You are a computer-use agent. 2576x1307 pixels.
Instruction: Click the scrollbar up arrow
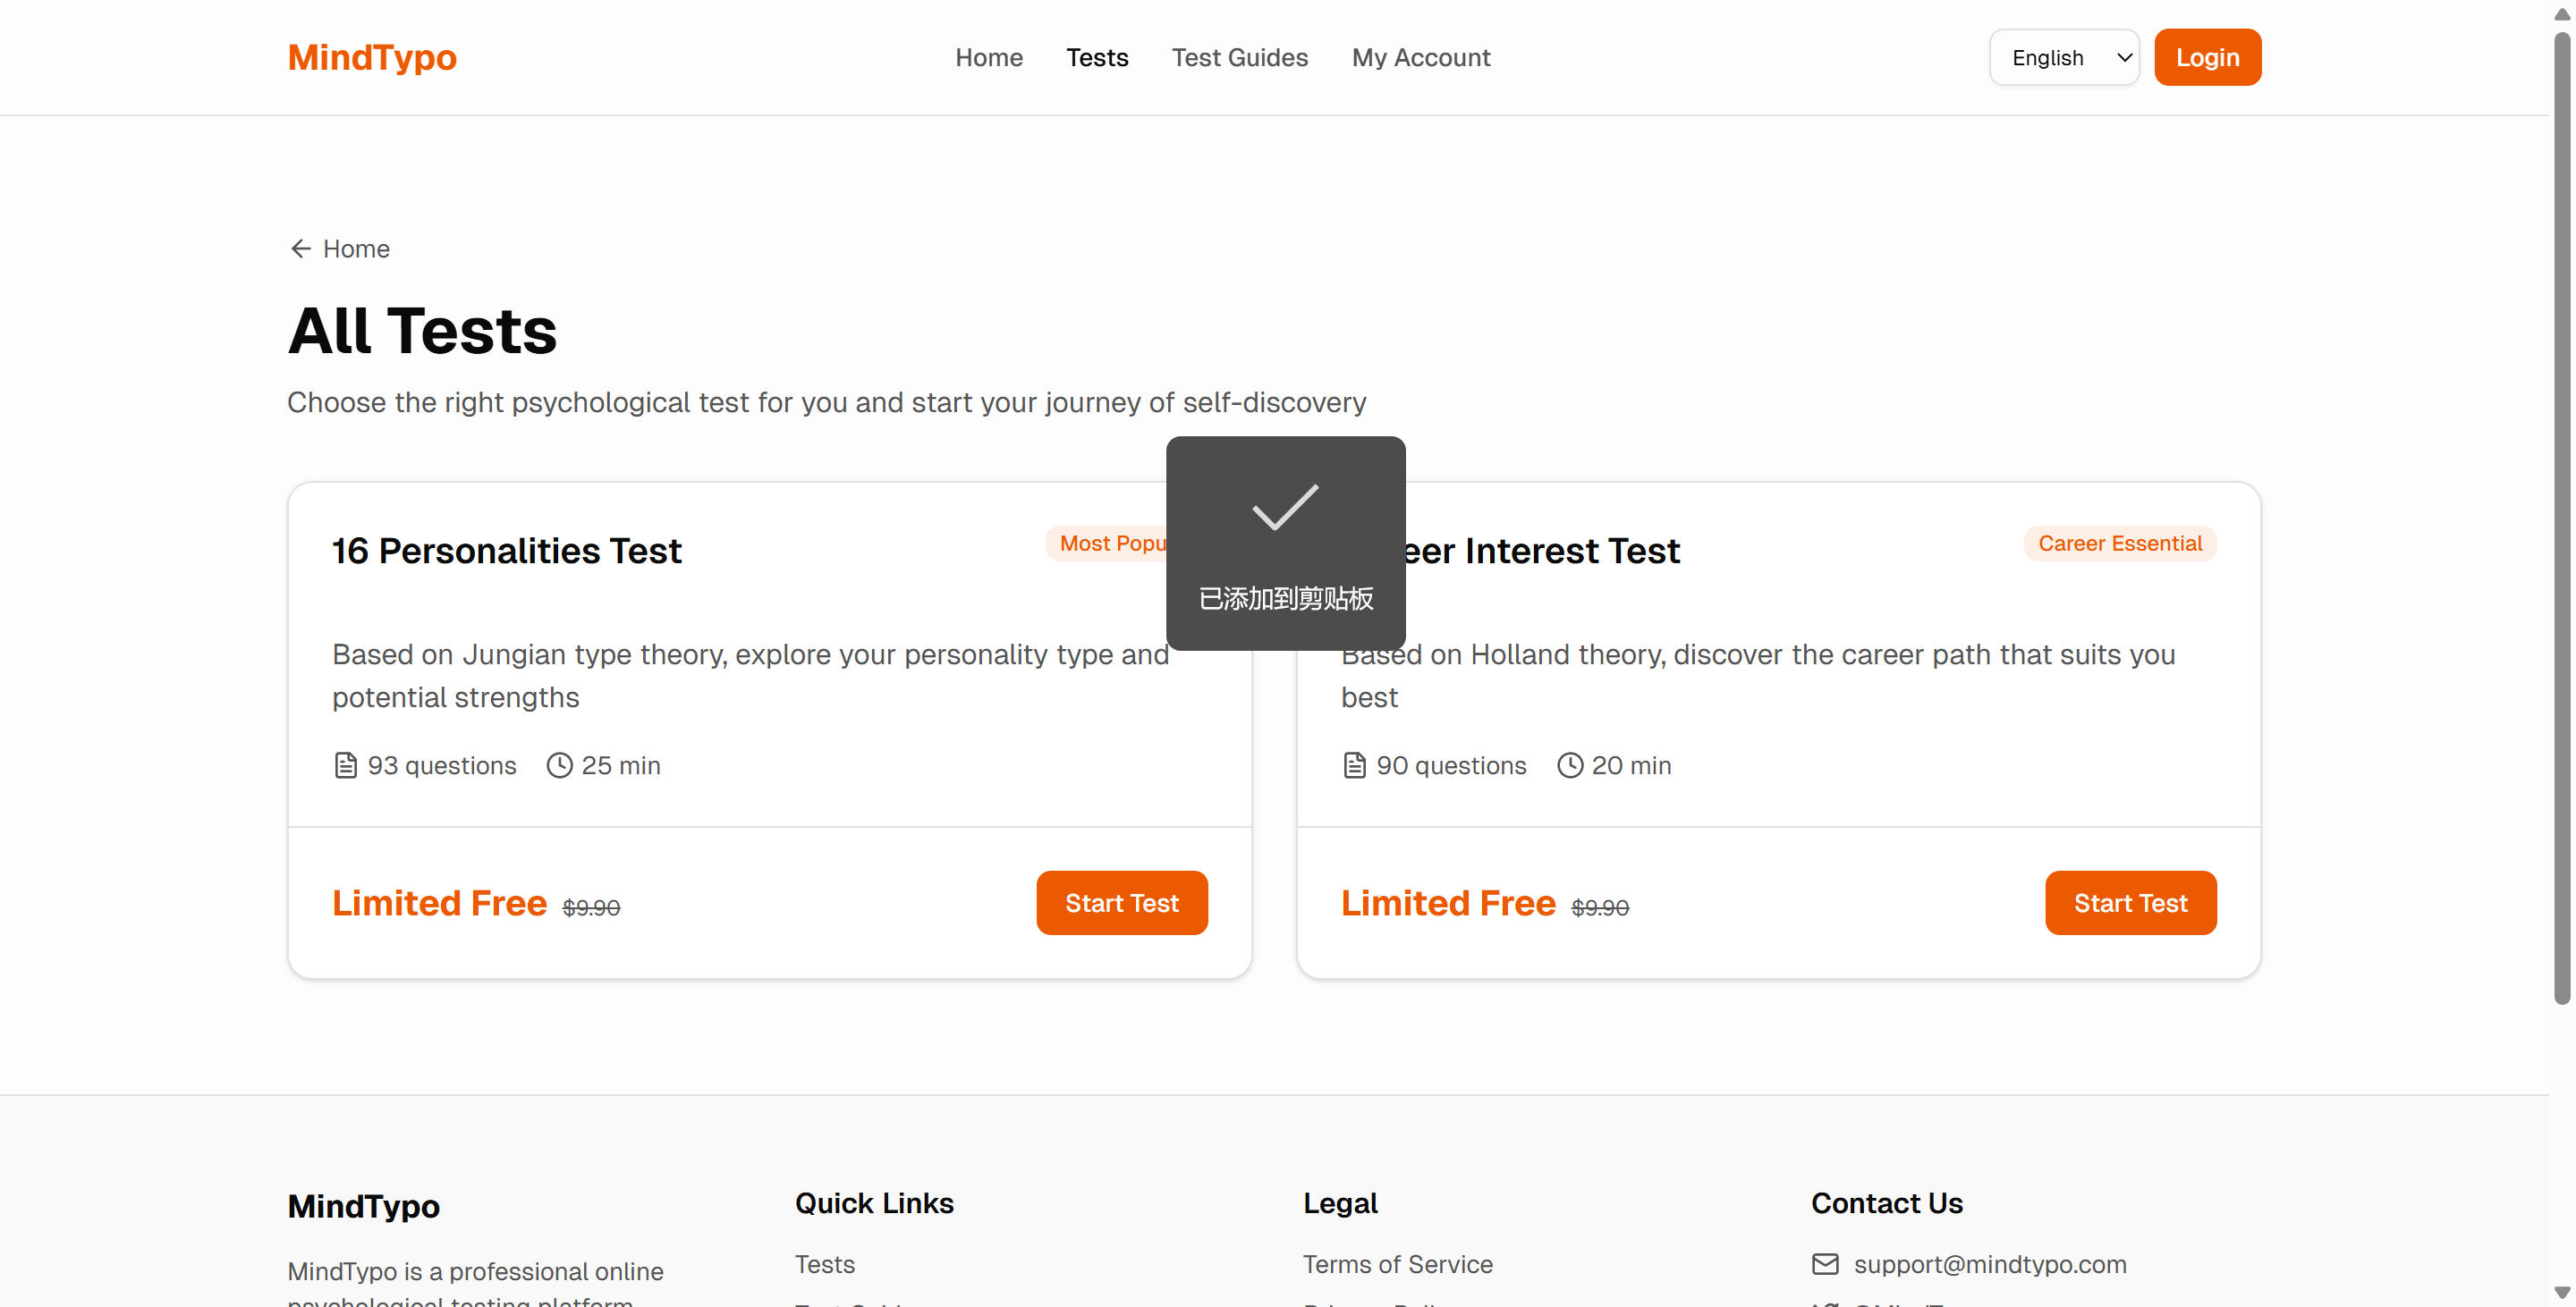tap(2561, 13)
